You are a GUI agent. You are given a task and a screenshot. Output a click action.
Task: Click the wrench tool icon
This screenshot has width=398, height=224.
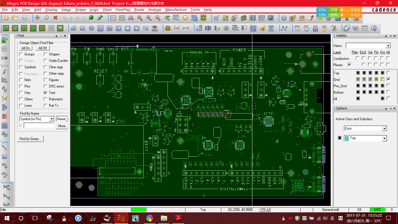click(217, 28)
